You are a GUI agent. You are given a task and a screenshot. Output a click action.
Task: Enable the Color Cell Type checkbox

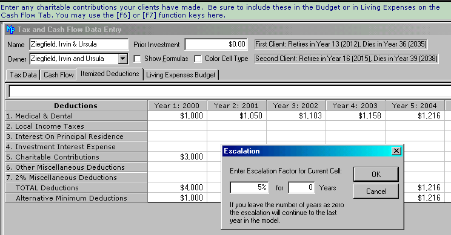[198, 59]
